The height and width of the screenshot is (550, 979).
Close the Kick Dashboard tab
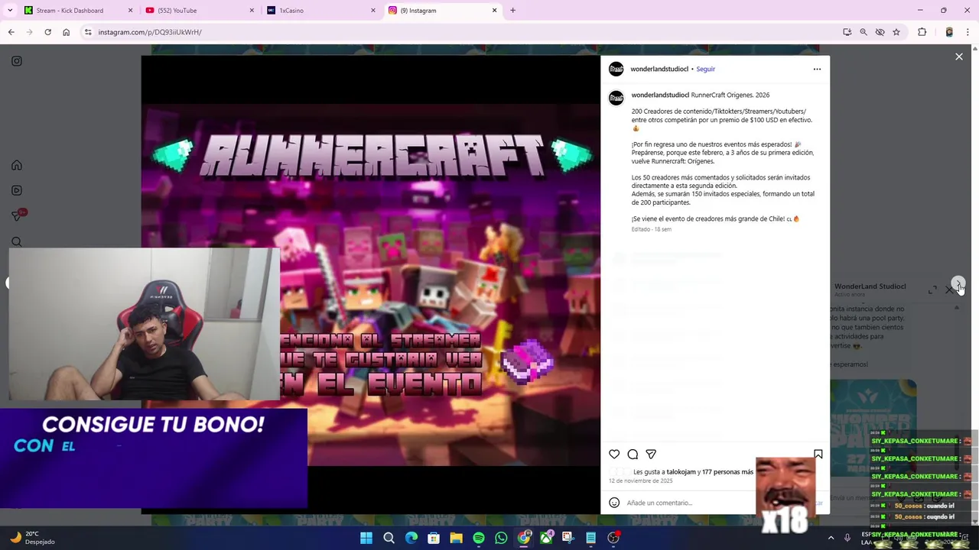coord(130,11)
